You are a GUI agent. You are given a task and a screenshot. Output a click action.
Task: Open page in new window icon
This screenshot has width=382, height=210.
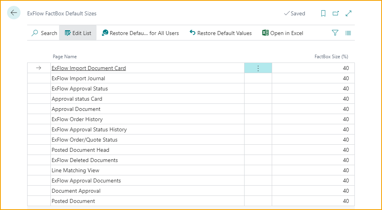(x=336, y=14)
